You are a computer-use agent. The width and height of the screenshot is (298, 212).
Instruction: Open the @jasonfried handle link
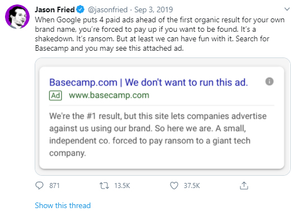[x=107, y=9]
